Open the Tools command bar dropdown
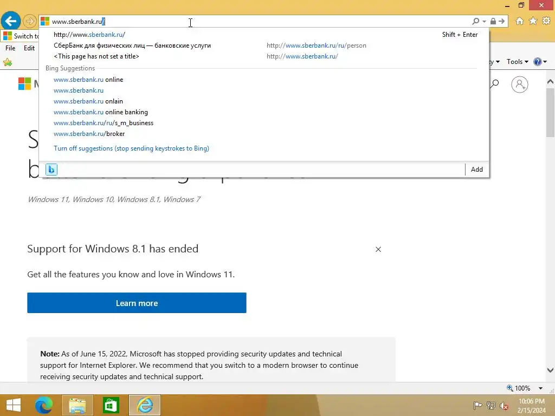 517,62
